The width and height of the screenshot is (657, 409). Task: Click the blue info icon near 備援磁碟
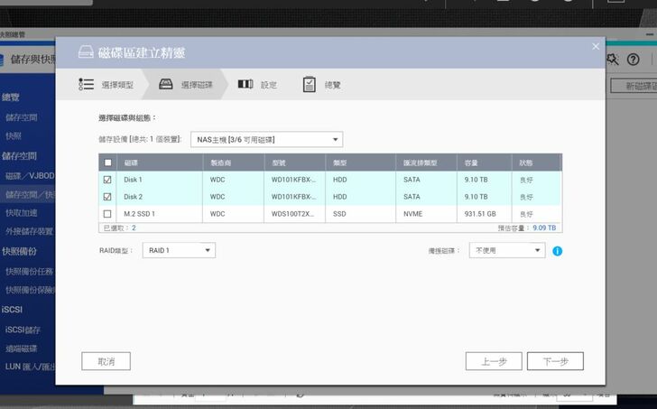558,251
